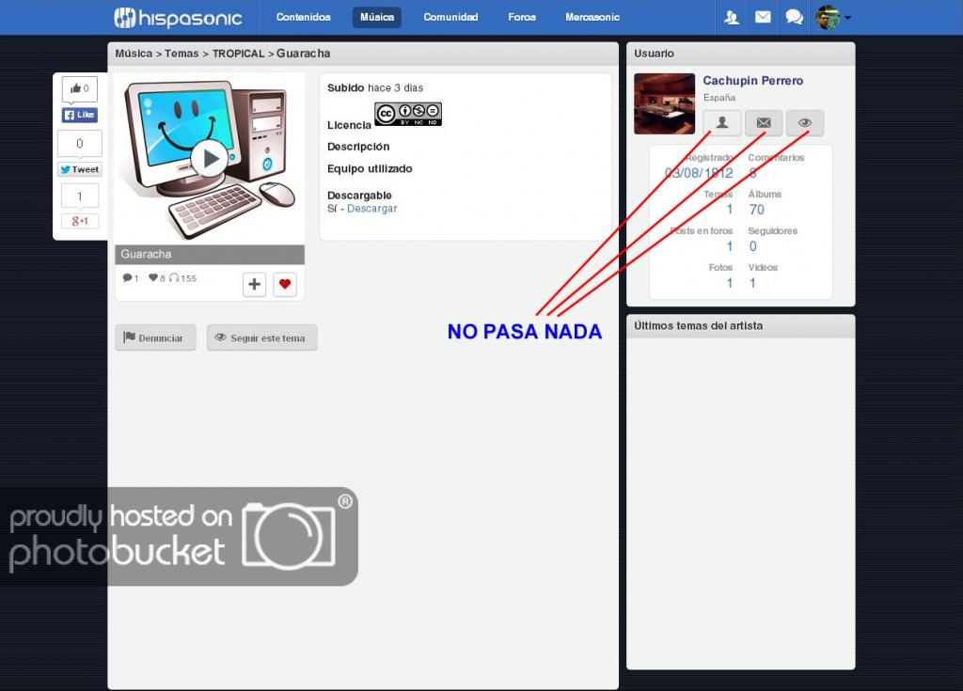Screen dimensions: 963x691
Task: Click the Cachupin Perrero avatar photo
Action: click(665, 103)
